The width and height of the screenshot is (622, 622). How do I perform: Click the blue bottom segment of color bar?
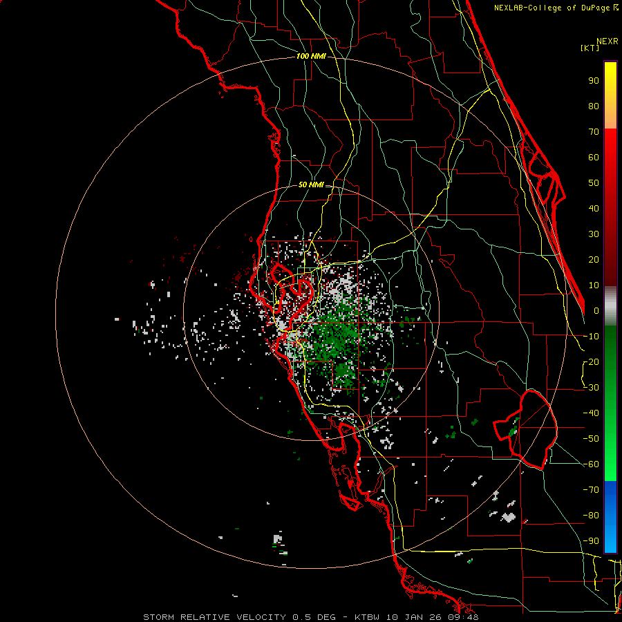(x=610, y=516)
